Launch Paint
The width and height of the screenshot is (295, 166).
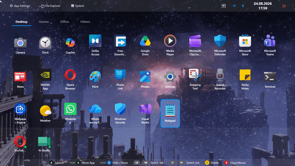click(95, 80)
